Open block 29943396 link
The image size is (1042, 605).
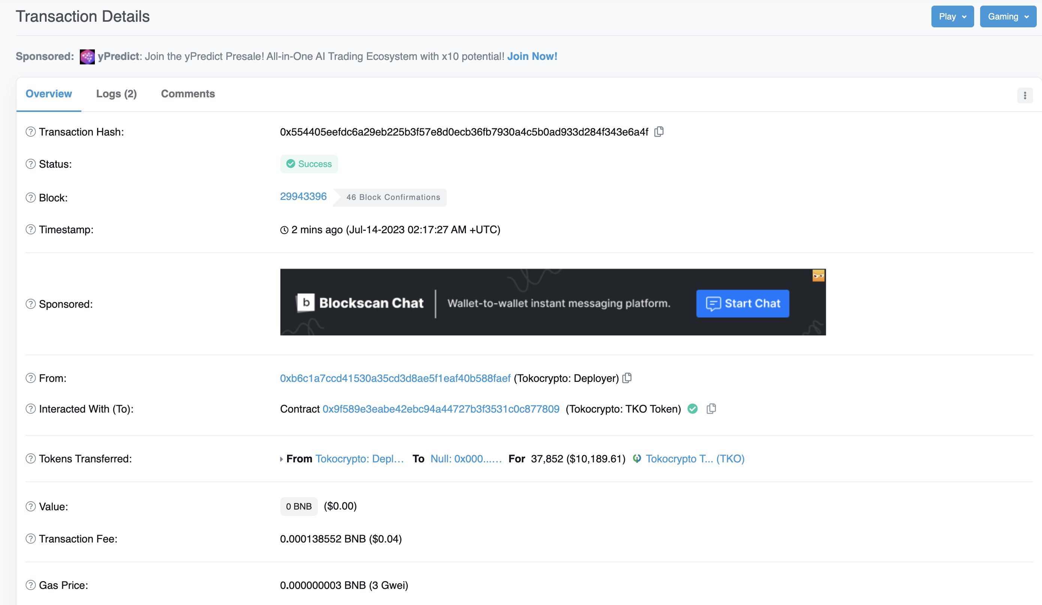click(303, 197)
